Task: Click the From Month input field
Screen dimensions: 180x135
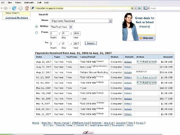Action: (x=54, y=33)
